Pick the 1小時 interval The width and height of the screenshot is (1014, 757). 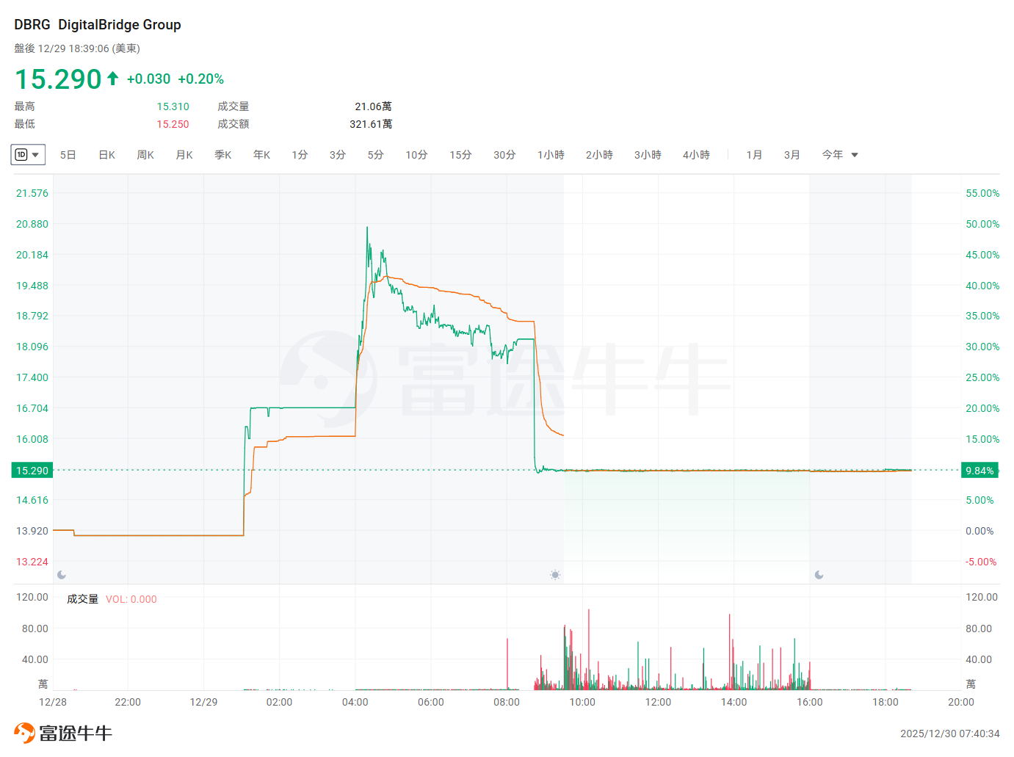pos(551,155)
